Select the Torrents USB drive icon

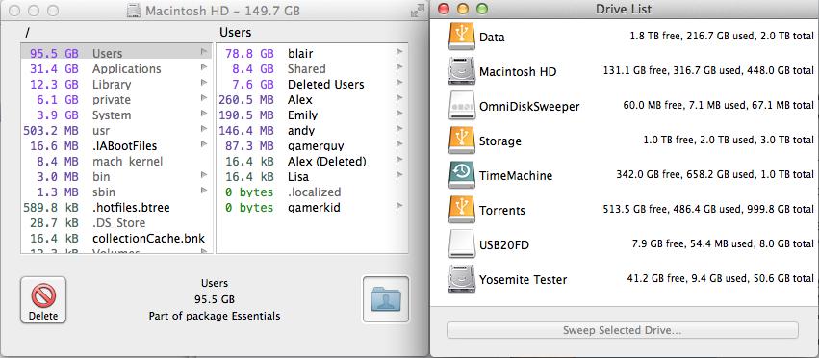pyautogui.click(x=461, y=210)
